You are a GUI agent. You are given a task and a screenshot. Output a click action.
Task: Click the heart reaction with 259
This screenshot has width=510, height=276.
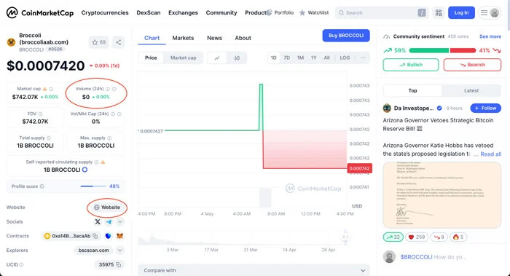coord(417,237)
